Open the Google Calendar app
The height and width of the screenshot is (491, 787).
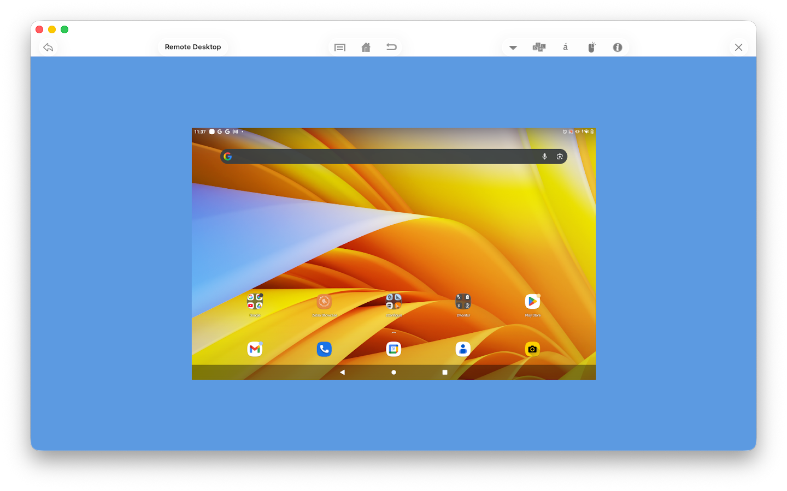pos(393,349)
